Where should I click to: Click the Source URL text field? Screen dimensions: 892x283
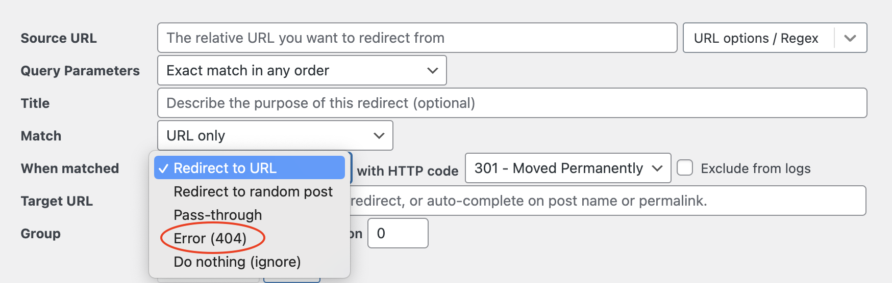pos(416,38)
